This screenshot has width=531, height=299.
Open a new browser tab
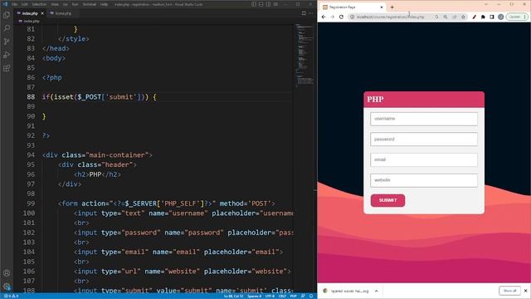coord(392,7)
